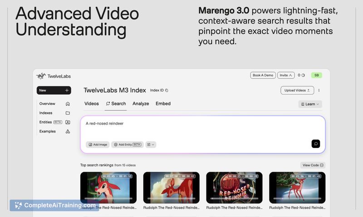Expand the Learn dropdown
The height and width of the screenshot is (217, 363).
click(310, 104)
